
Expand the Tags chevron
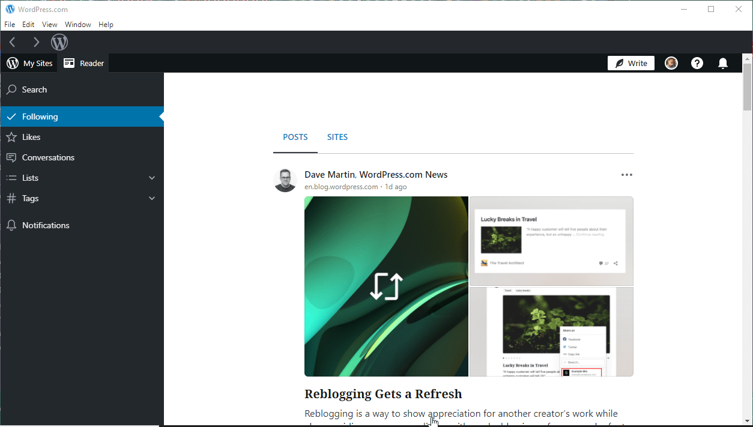click(152, 198)
